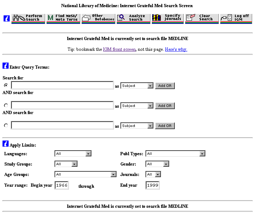Click the Clear Search eraser button
Screen dimensions: 255x216
202,19
